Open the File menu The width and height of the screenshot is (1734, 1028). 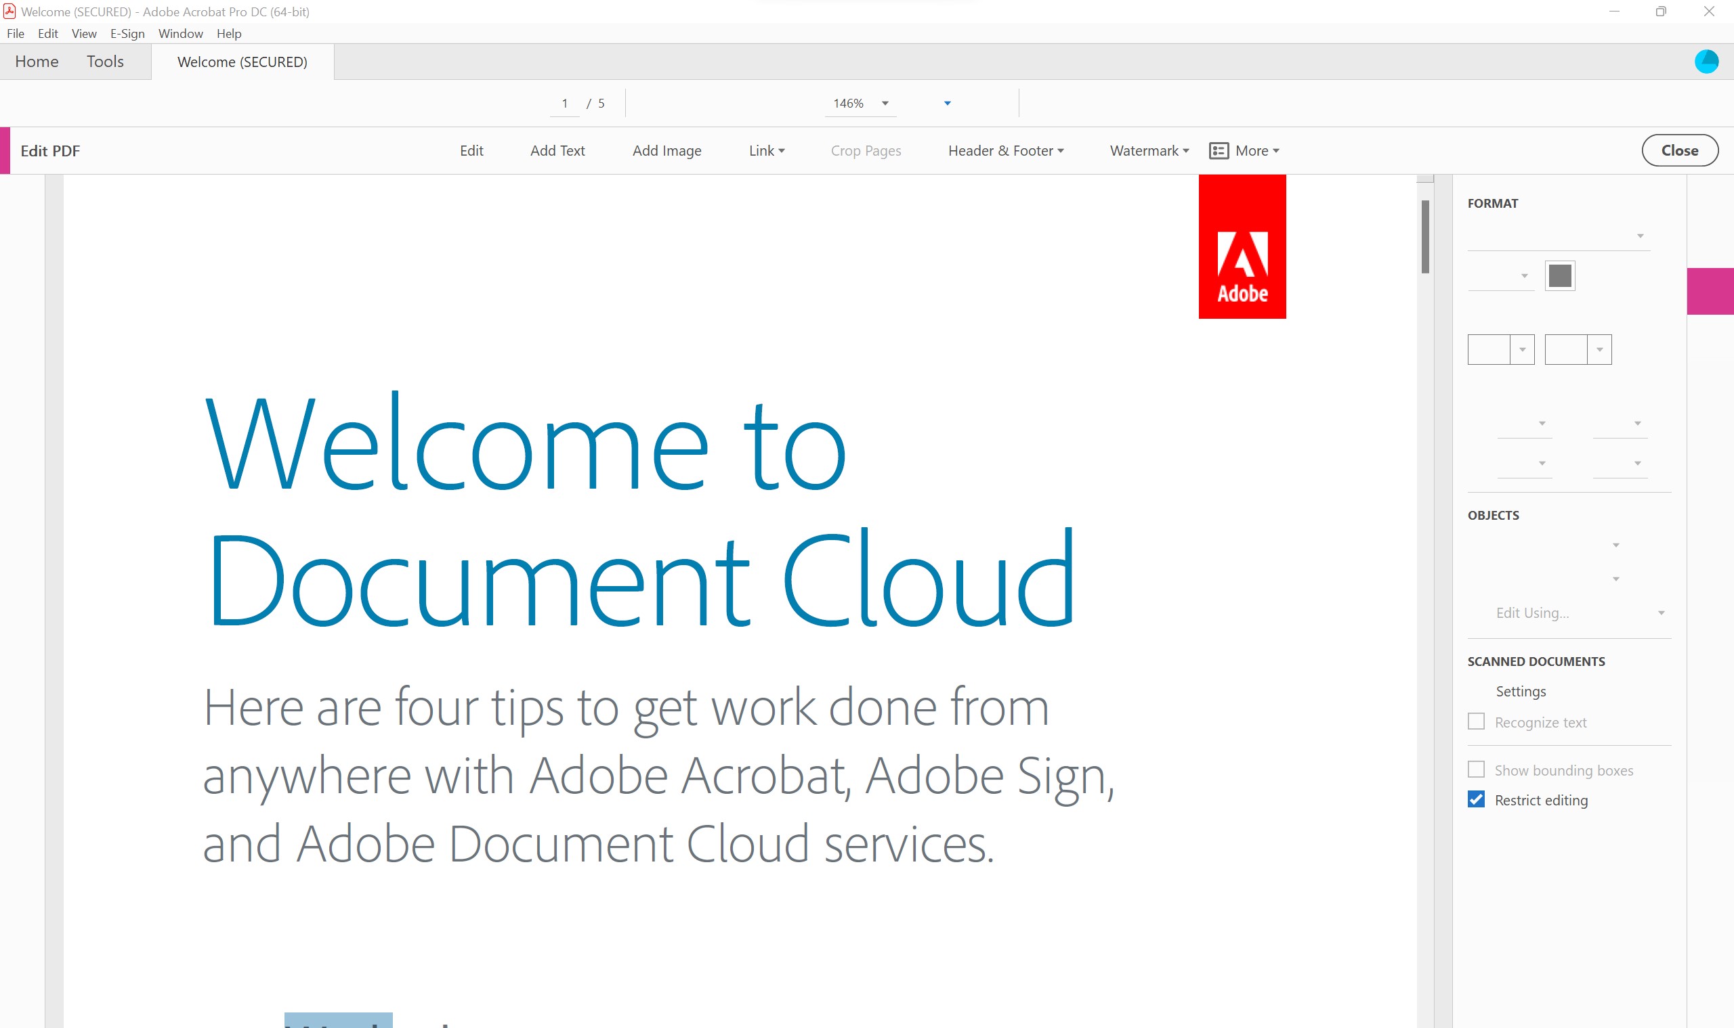coord(16,33)
